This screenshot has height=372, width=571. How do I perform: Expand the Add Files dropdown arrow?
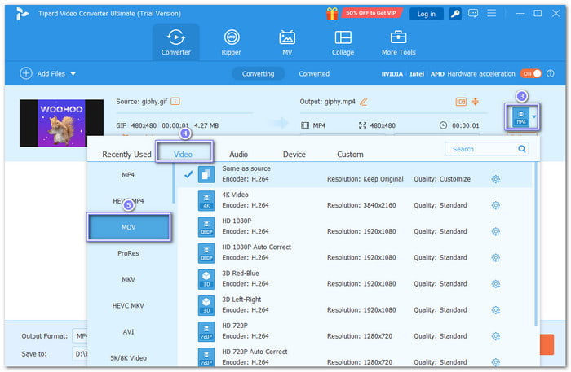[73, 74]
